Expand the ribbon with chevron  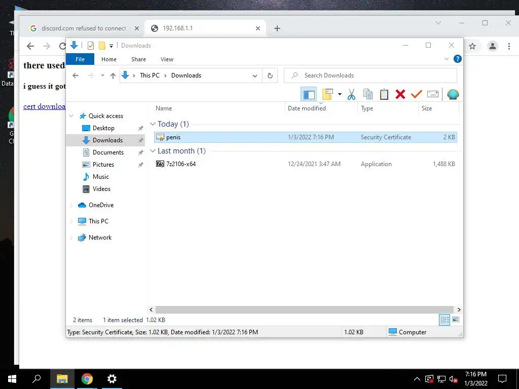[446, 59]
